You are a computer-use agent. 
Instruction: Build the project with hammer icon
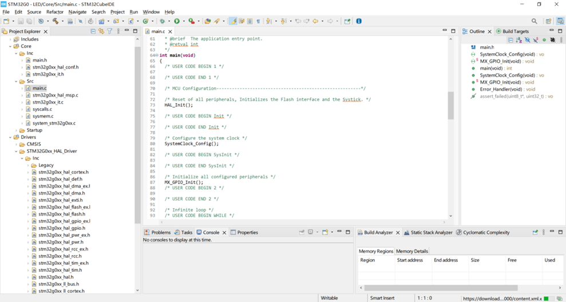click(x=56, y=21)
